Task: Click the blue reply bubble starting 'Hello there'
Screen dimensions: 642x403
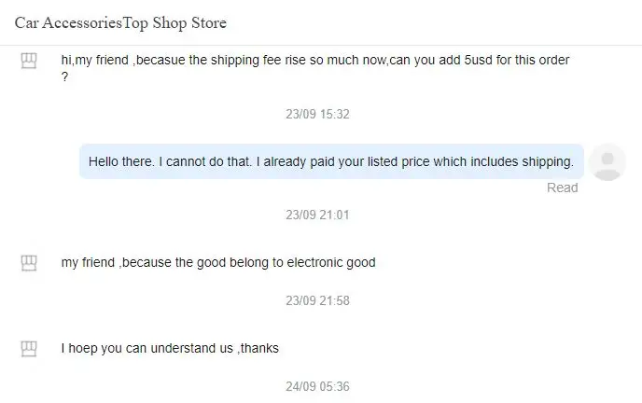Action: pyautogui.click(x=330, y=161)
